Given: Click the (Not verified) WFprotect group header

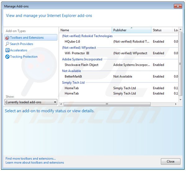Looking at the screenshot, I should 79,47.
